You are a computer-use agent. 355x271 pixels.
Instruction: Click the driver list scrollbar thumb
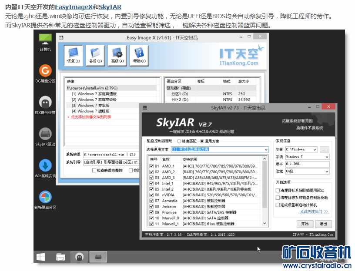coord(265,185)
